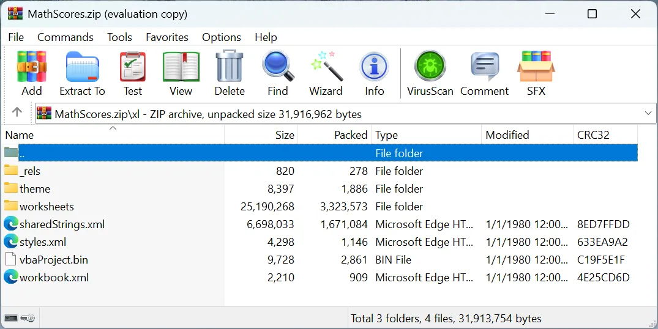Open the Comment tool
Screen dimensions: 658x329
point(485,66)
